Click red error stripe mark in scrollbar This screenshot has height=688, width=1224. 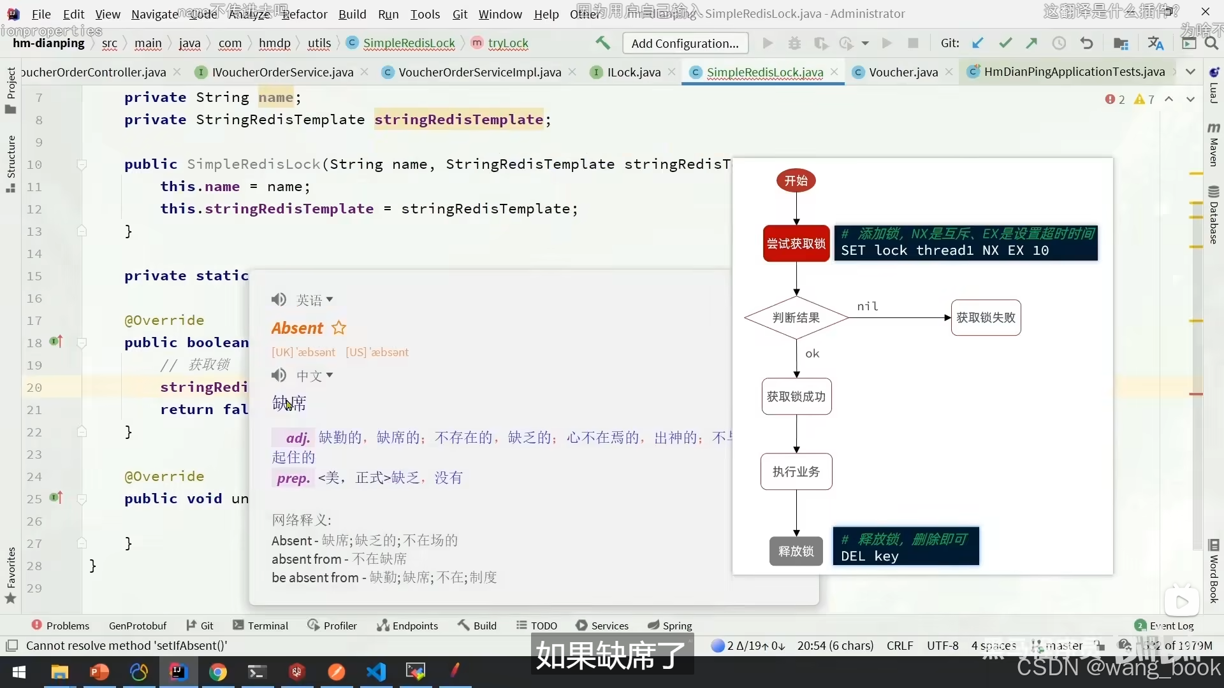point(1196,394)
